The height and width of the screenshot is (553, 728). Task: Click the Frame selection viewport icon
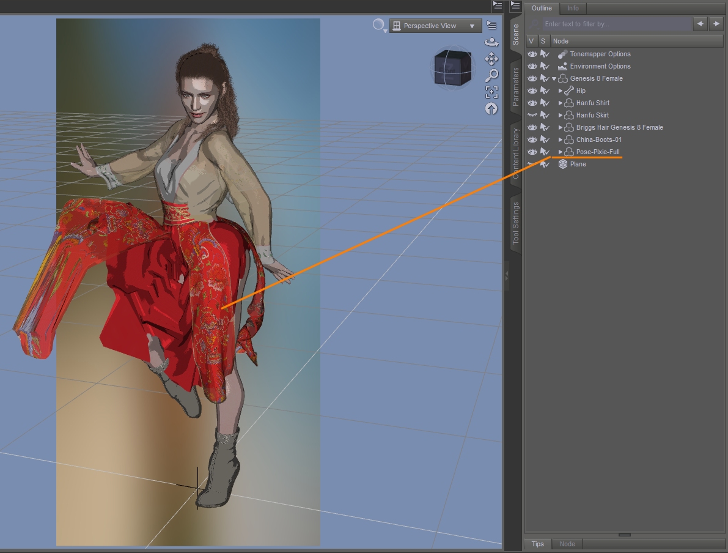tap(491, 92)
